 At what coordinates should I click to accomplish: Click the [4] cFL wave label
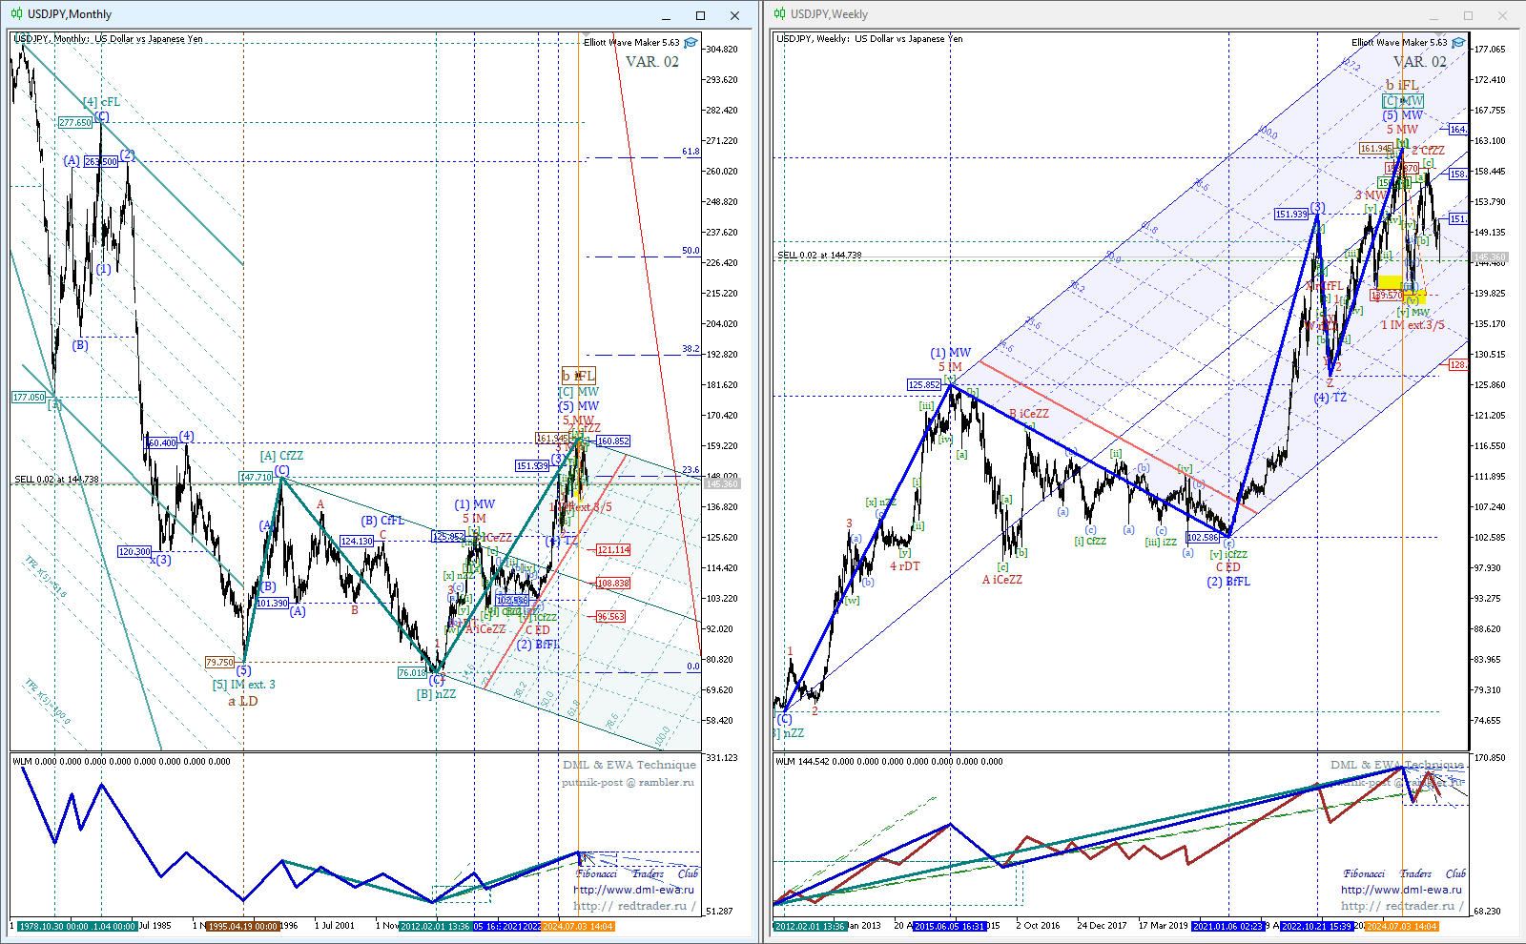pyautogui.click(x=101, y=102)
